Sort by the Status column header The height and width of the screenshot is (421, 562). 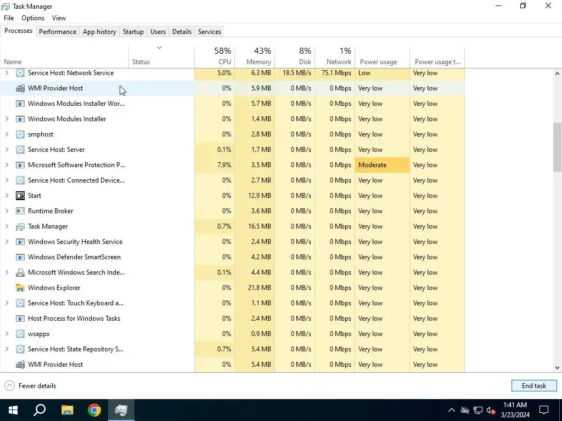click(x=162, y=56)
